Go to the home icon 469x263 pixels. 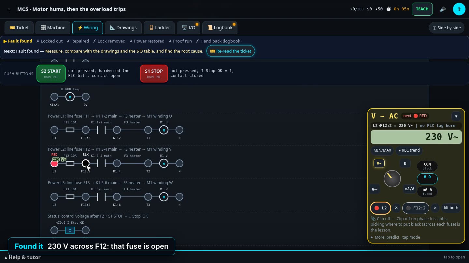pyautogui.click(x=9, y=9)
